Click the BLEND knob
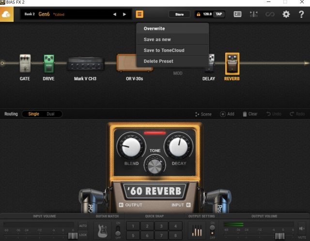Image resolution: width=310 pixels, height=241 pixels. [131, 147]
